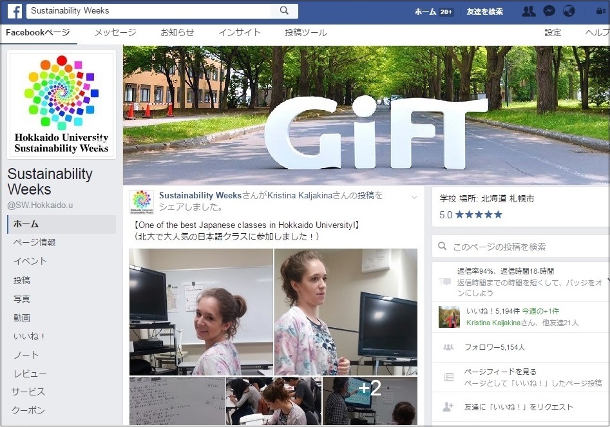Click ページフィードを見る link

click(x=500, y=372)
